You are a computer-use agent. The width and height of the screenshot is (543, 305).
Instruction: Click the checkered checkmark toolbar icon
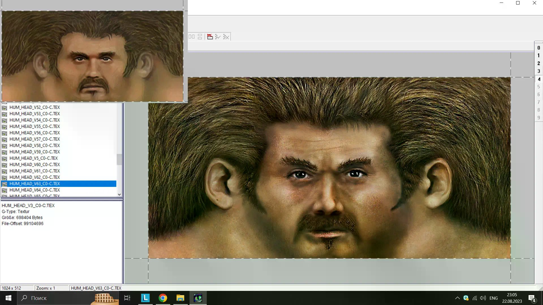coord(218,37)
